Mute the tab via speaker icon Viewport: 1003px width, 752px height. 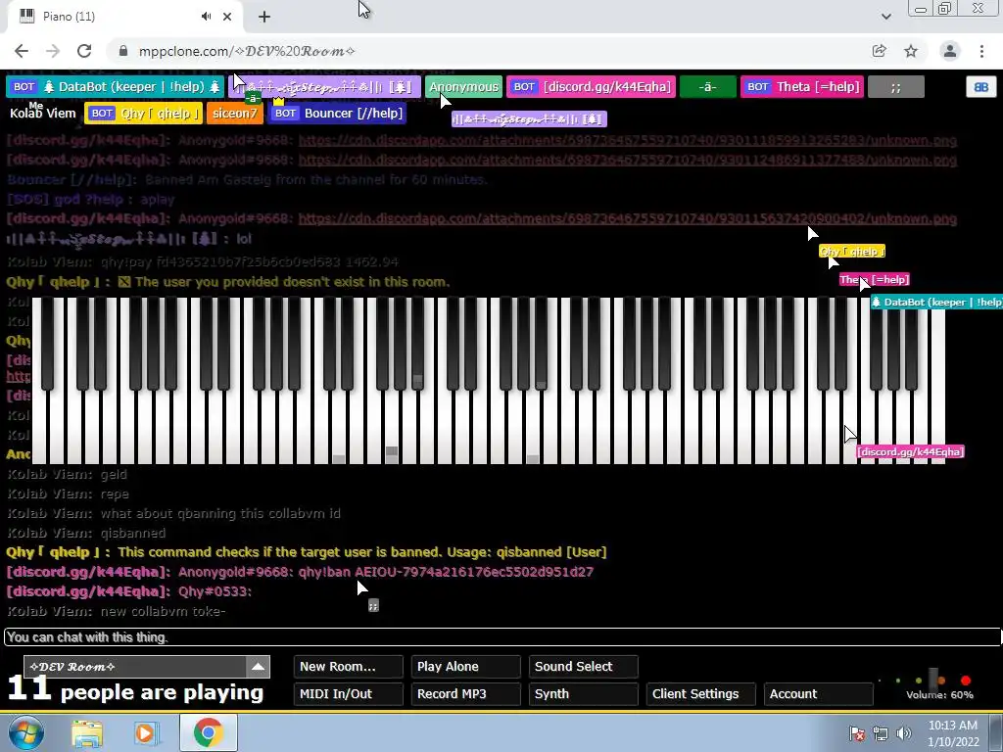206,17
